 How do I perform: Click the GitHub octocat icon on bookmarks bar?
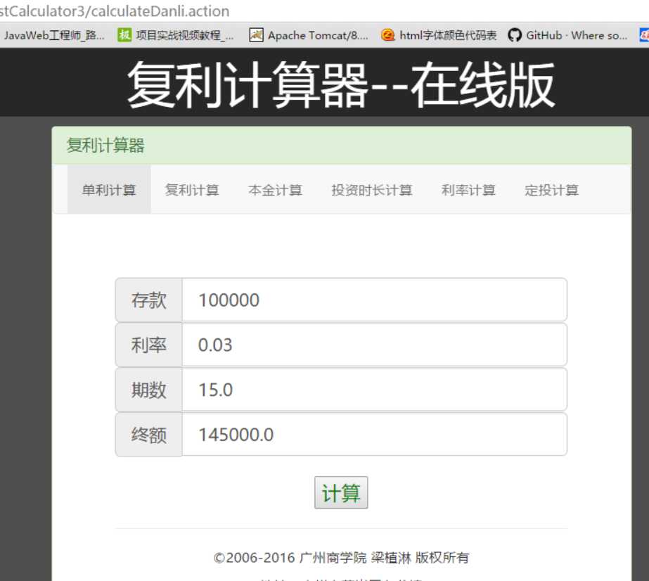point(514,34)
